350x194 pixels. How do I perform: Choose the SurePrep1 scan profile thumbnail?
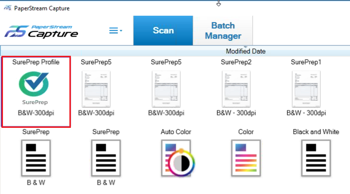pos(306,89)
